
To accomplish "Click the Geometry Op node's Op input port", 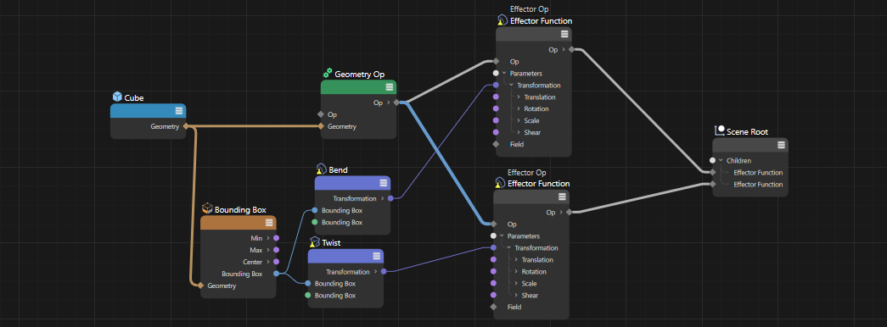I will tap(321, 114).
